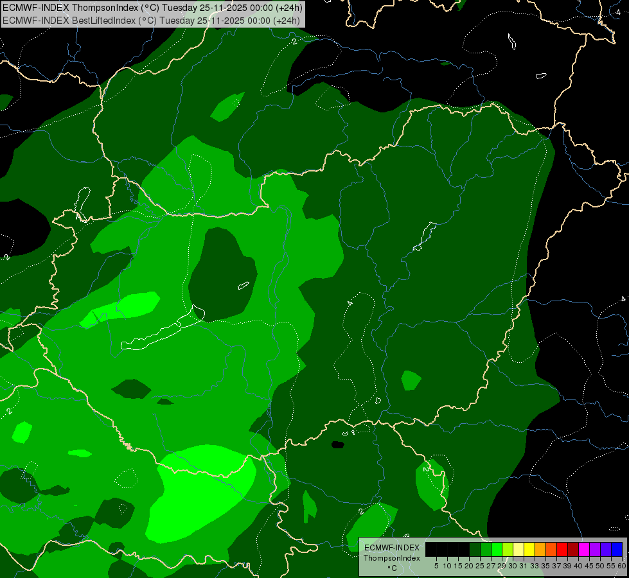
Task: Click the legend tick value '35'
Action: 545,566
